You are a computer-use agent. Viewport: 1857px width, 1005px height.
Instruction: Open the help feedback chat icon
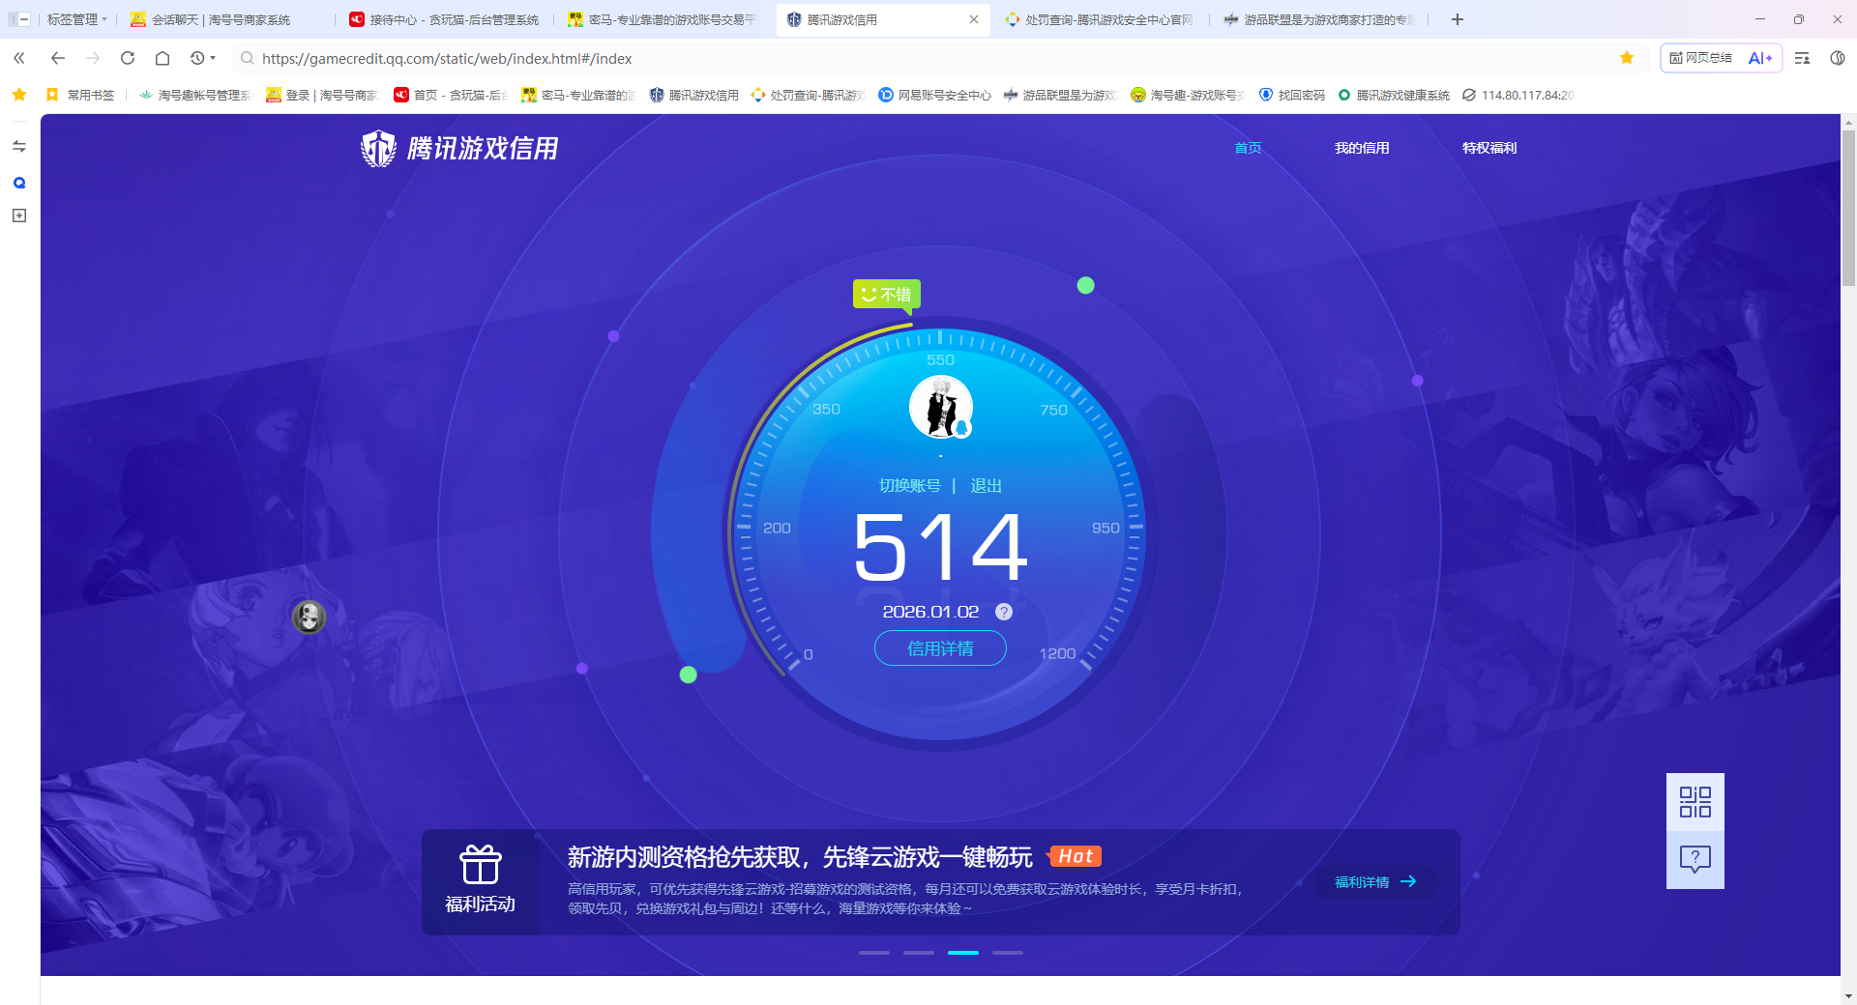pyautogui.click(x=1695, y=859)
